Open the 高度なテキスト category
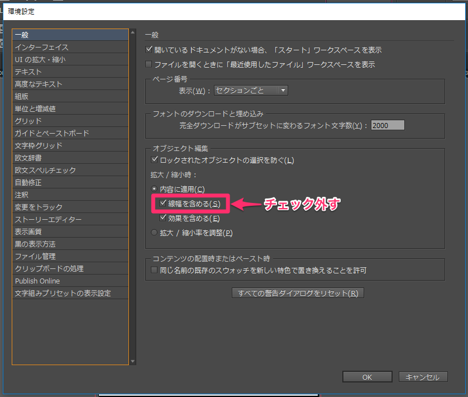Image resolution: width=468 pixels, height=397 pixels. pyautogui.click(x=70, y=84)
